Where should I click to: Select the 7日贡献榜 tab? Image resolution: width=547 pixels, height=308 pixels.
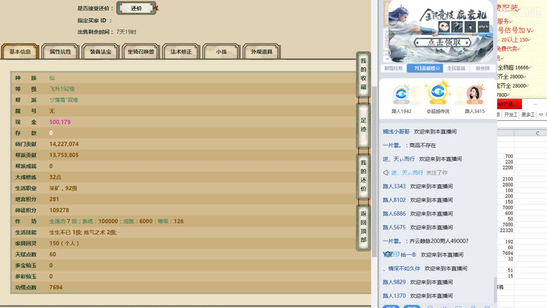425,68
